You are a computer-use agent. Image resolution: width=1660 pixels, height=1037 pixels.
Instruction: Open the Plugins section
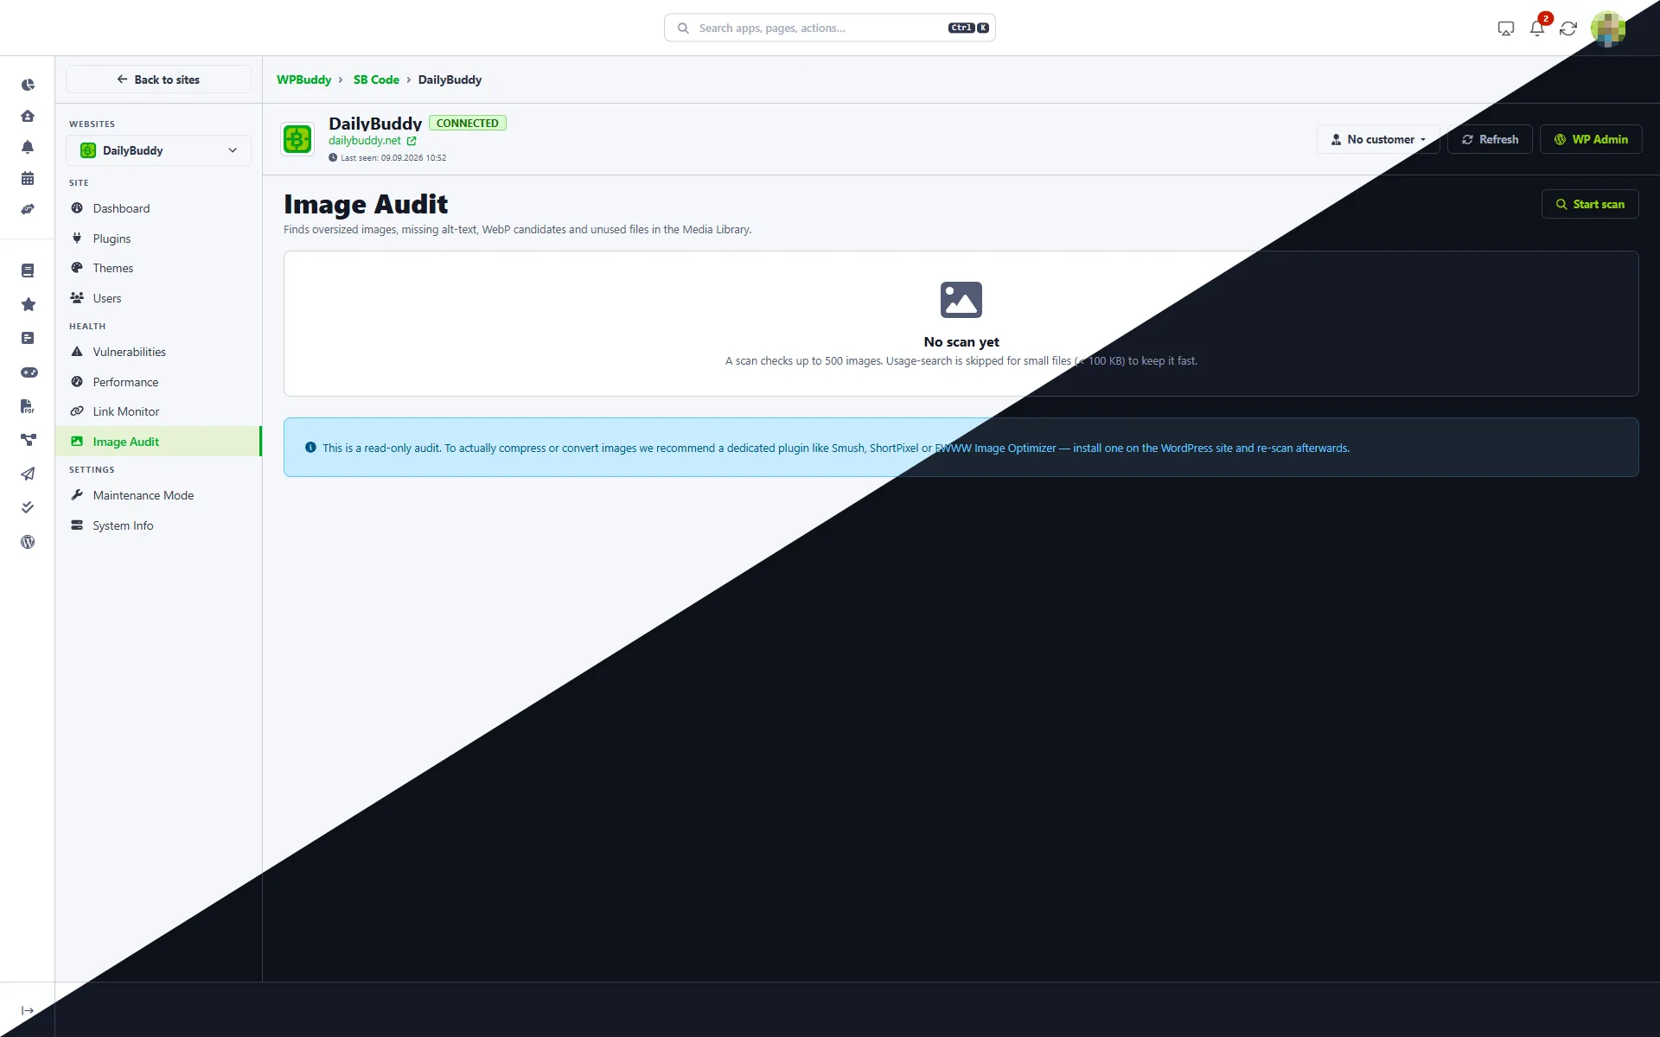click(x=158, y=239)
